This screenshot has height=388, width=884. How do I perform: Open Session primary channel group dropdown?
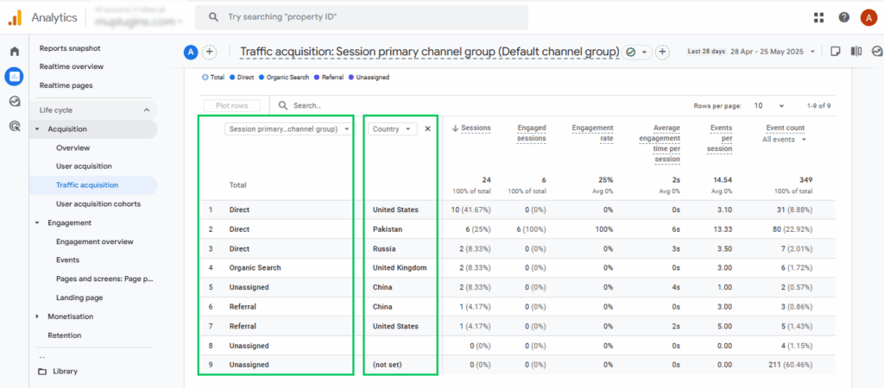(x=290, y=129)
